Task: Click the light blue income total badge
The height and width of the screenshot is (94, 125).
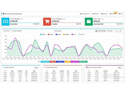Action: (45, 62)
